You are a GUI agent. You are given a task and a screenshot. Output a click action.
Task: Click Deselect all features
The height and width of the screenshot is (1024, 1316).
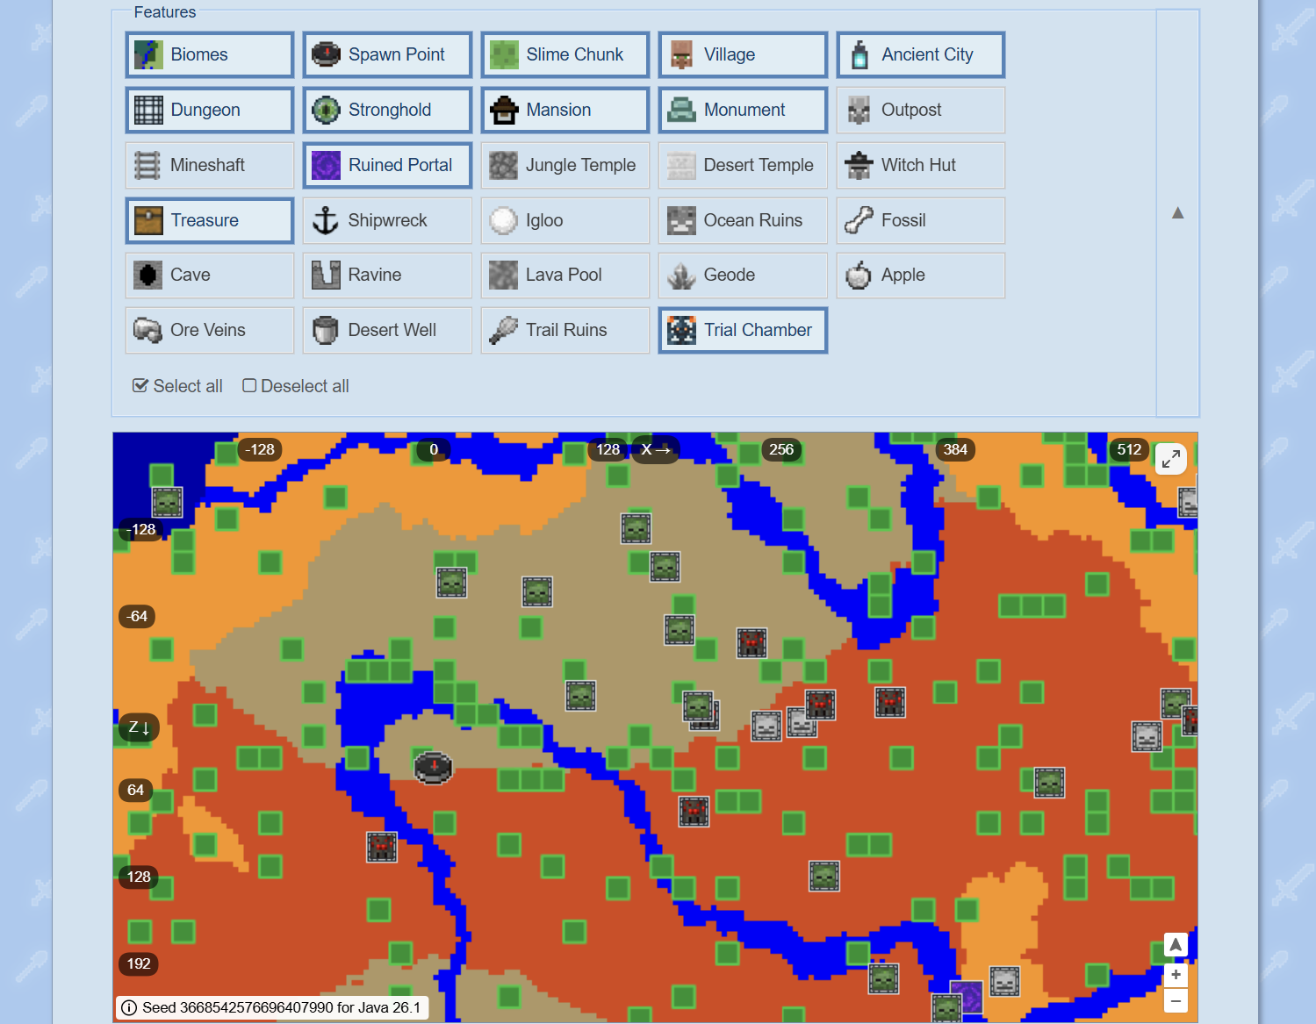point(296,386)
